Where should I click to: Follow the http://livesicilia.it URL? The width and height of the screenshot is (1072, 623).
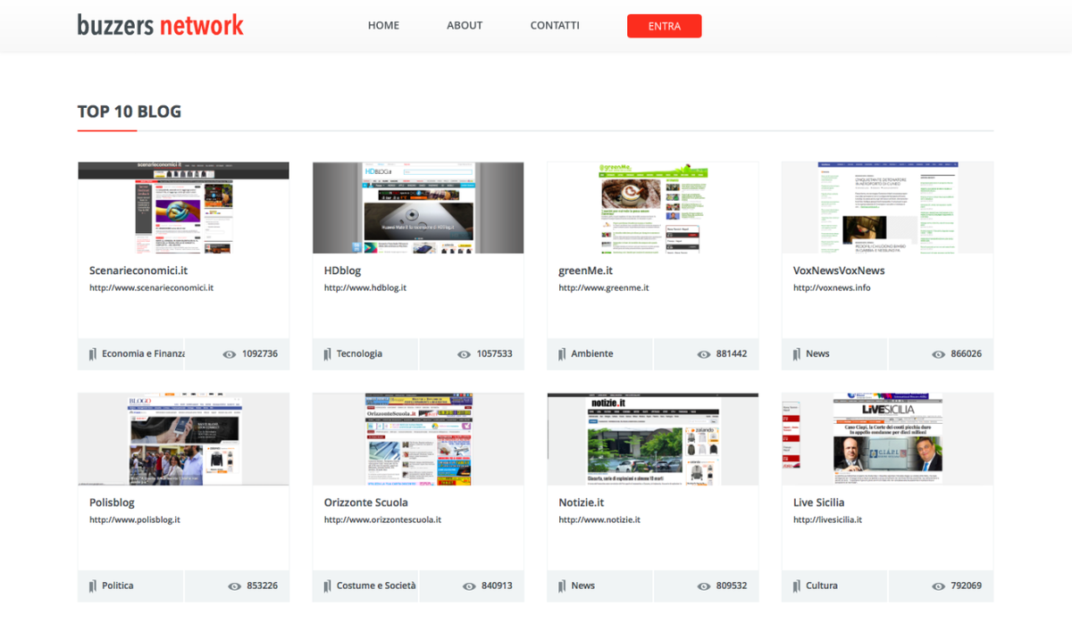(x=827, y=519)
